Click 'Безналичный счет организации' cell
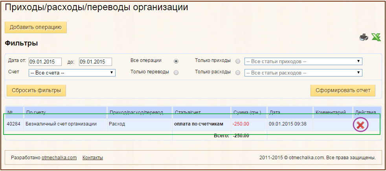The image size is (386, 171). pyautogui.click(x=66, y=124)
